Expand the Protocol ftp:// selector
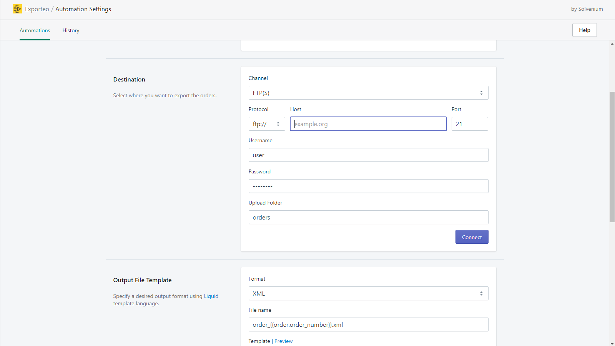This screenshot has height=346, width=615. tap(266, 124)
